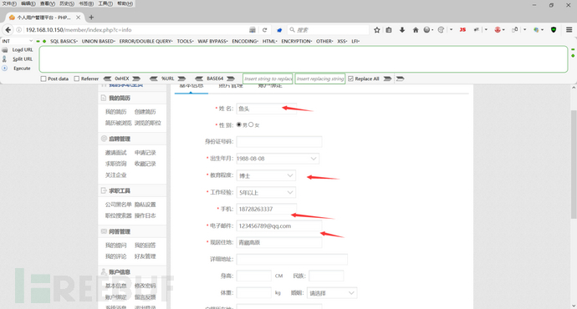Open the ENCODING menu in HackBar
This screenshot has width=577, height=309.
tap(245, 41)
